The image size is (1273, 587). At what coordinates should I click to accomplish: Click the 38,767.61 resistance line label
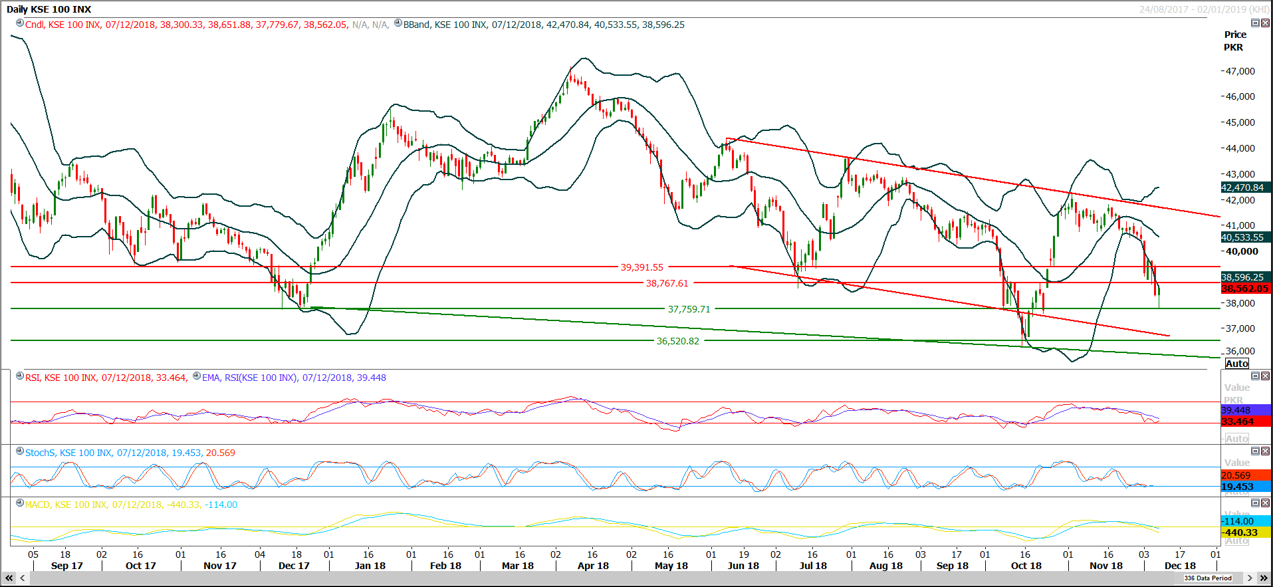tap(667, 283)
